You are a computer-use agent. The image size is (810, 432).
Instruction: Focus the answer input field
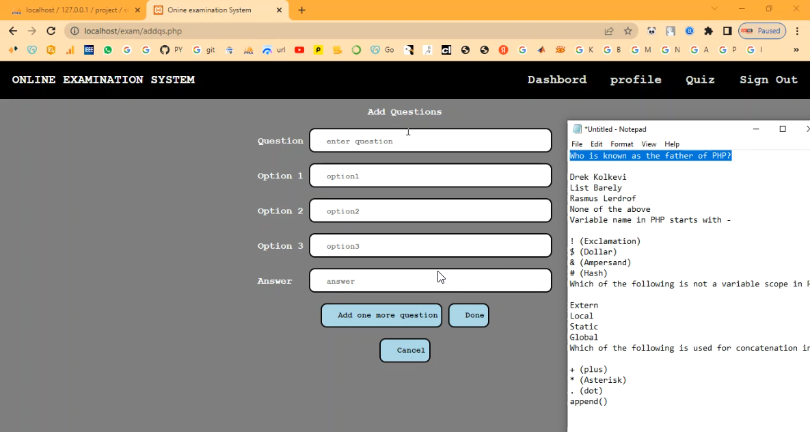[430, 281]
